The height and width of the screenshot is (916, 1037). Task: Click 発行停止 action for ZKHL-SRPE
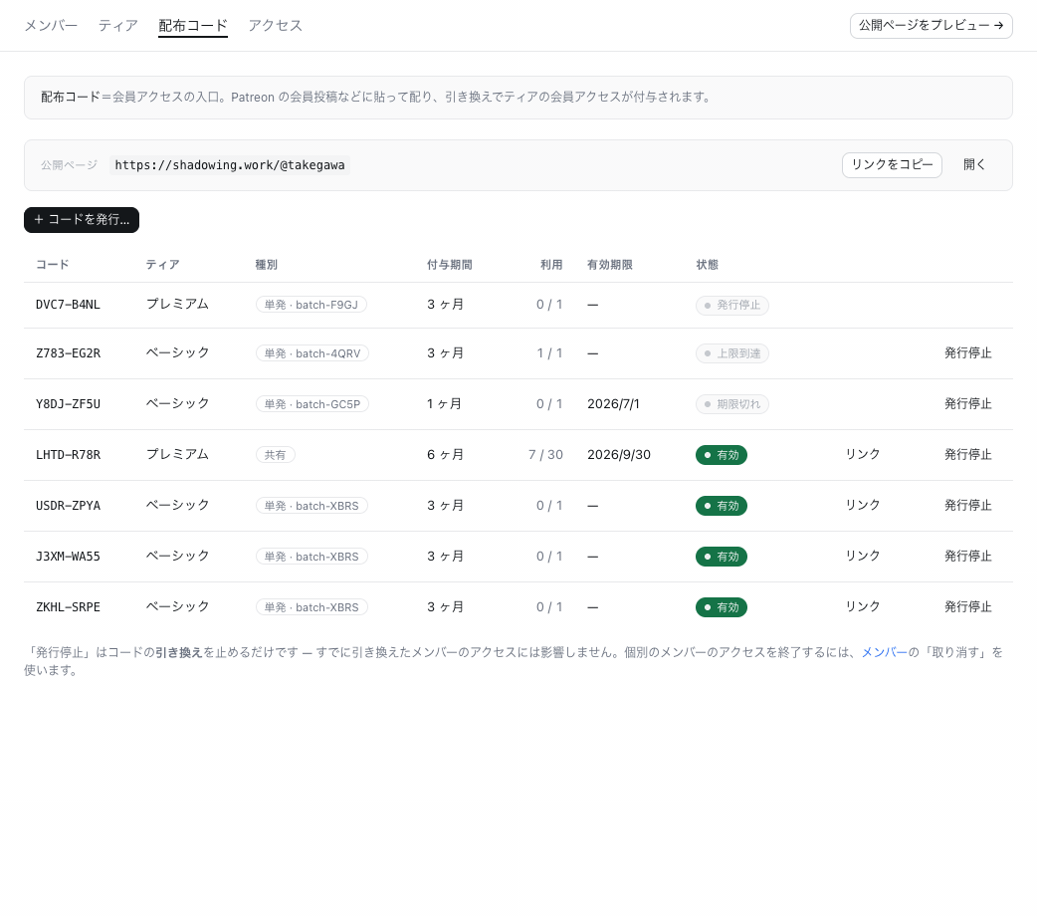(x=967, y=607)
